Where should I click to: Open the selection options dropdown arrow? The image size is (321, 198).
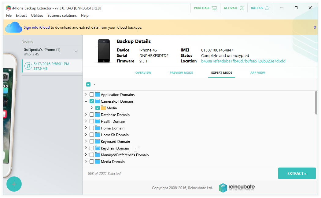pos(94,84)
